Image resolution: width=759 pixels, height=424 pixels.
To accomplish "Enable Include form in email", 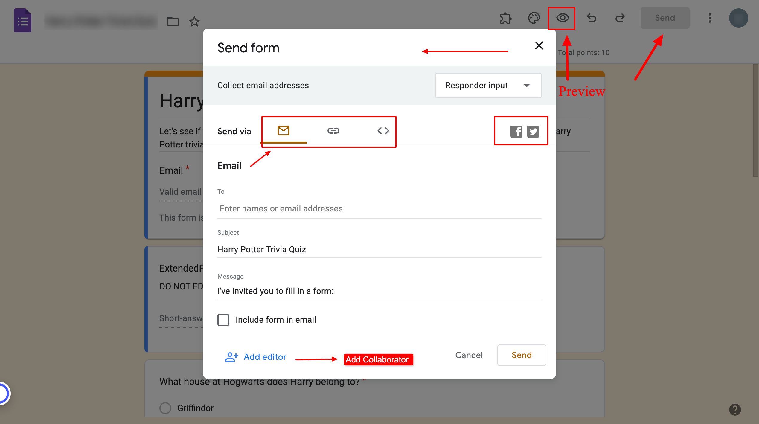I will tap(223, 320).
